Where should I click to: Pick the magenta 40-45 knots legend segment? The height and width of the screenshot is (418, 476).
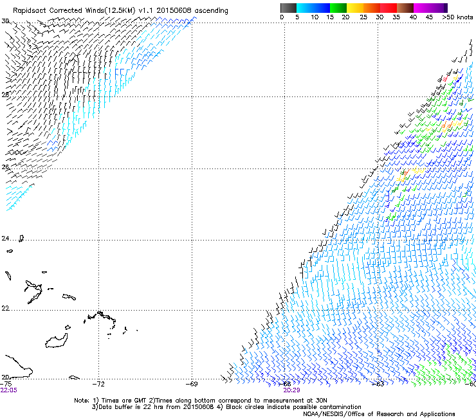[x=422, y=8]
